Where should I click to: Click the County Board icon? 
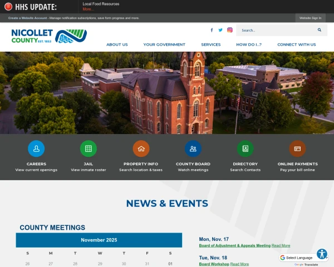tap(193, 149)
